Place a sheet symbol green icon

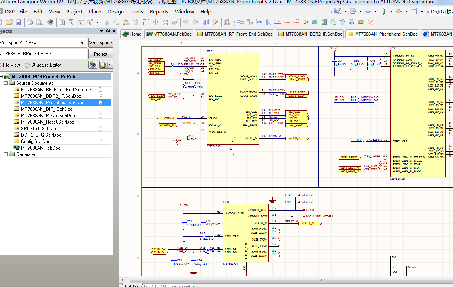click(x=315, y=22)
